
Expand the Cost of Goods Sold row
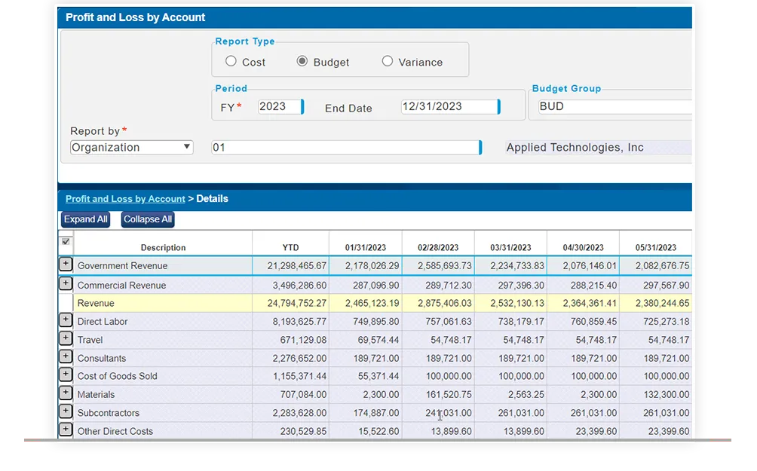(x=66, y=375)
